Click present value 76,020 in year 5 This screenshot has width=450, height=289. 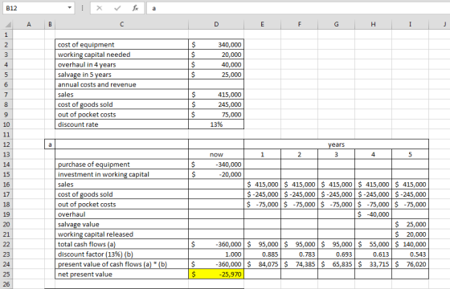pos(410,264)
